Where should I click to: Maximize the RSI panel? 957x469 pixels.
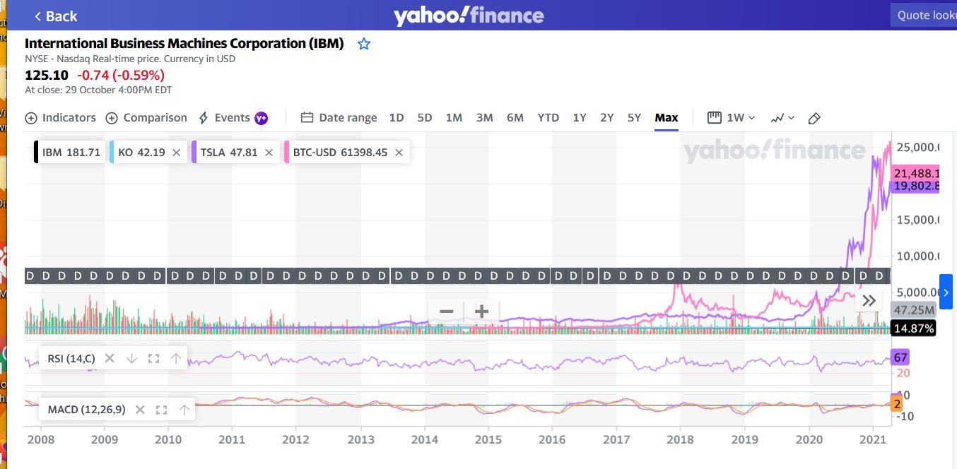pyautogui.click(x=153, y=358)
